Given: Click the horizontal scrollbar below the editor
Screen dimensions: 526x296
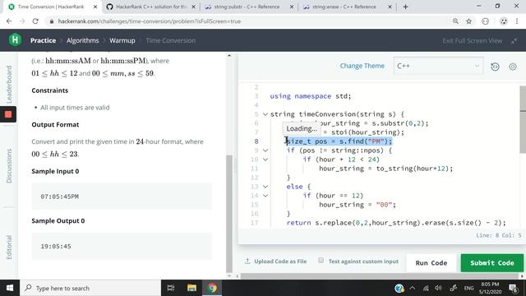Looking at the screenshot, I should (380, 276).
